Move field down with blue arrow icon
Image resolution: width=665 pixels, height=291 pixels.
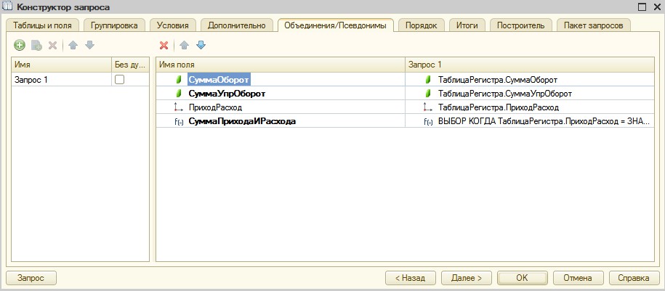point(201,45)
